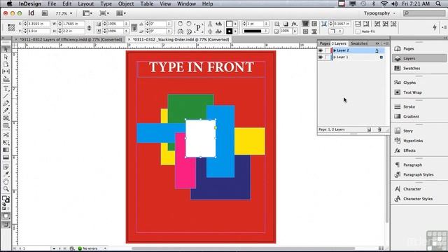Open the Arrange Documents dropdown

coord(121,13)
